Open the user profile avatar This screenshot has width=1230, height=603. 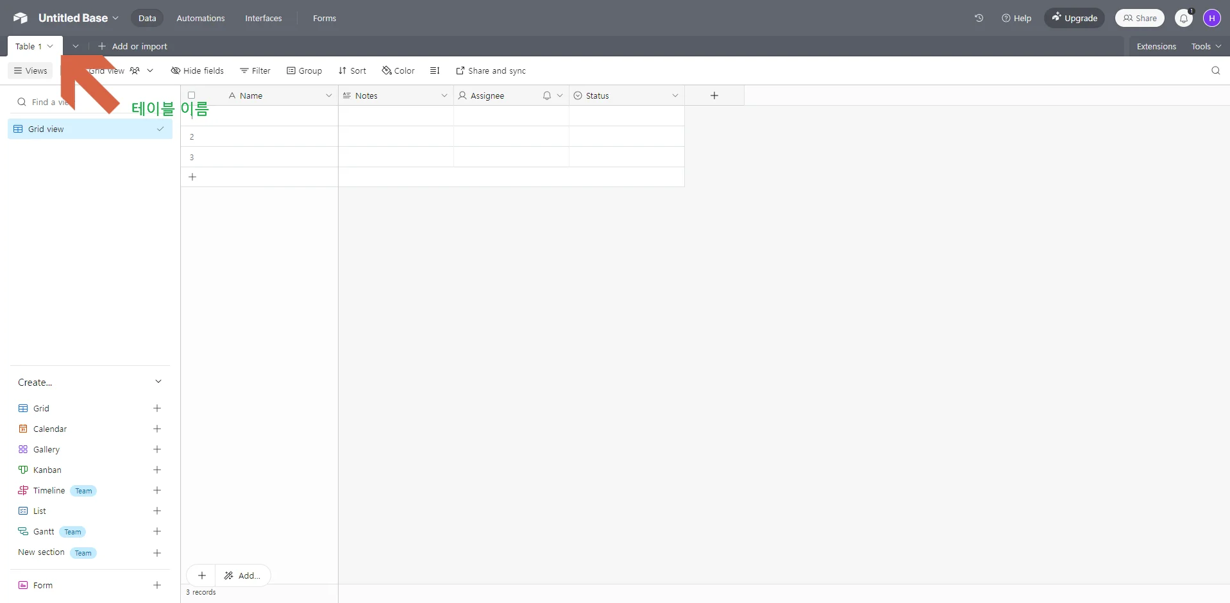(x=1211, y=19)
